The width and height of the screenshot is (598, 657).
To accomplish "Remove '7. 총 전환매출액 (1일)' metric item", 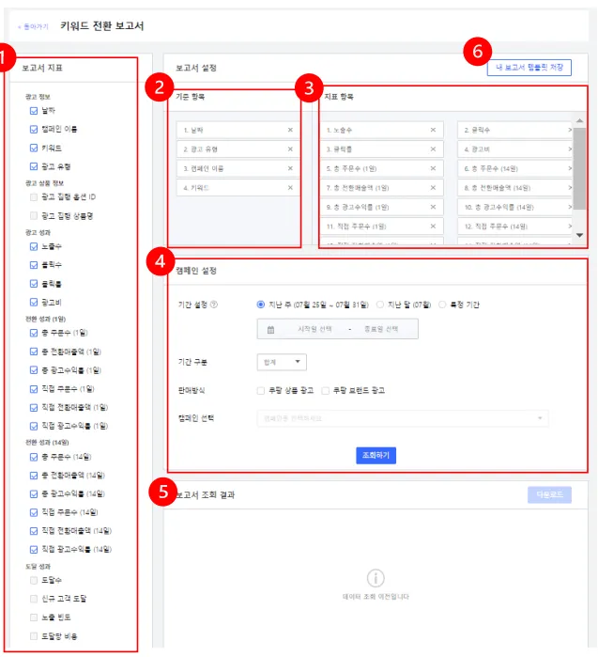I will click(x=433, y=188).
